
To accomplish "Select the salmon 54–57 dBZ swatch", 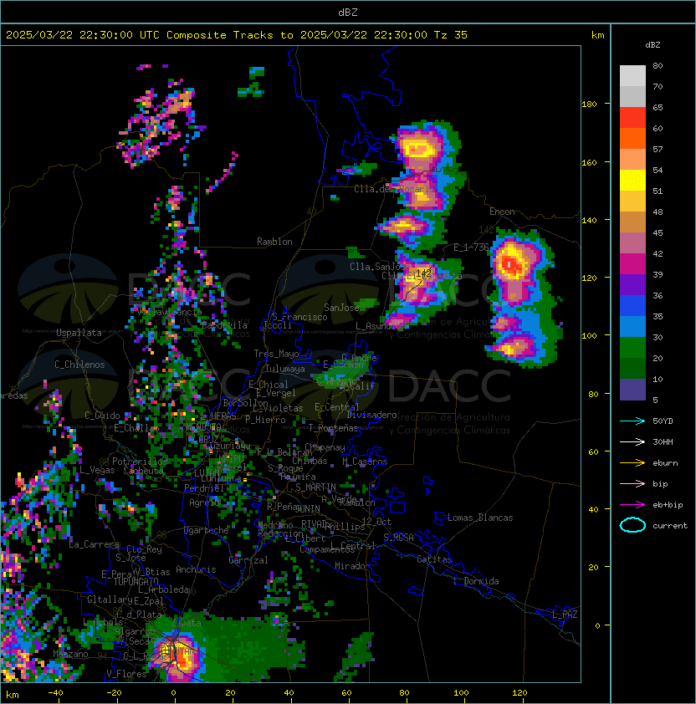I will click(x=632, y=160).
